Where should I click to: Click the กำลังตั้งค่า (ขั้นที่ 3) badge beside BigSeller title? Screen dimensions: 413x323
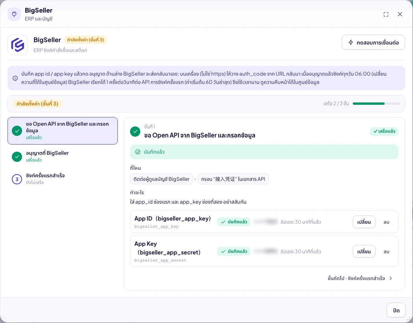(x=86, y=40)
